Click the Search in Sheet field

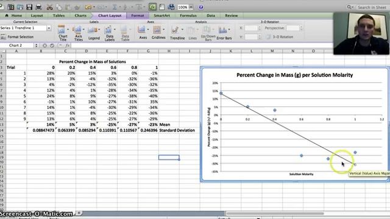[x=372, y=7]
